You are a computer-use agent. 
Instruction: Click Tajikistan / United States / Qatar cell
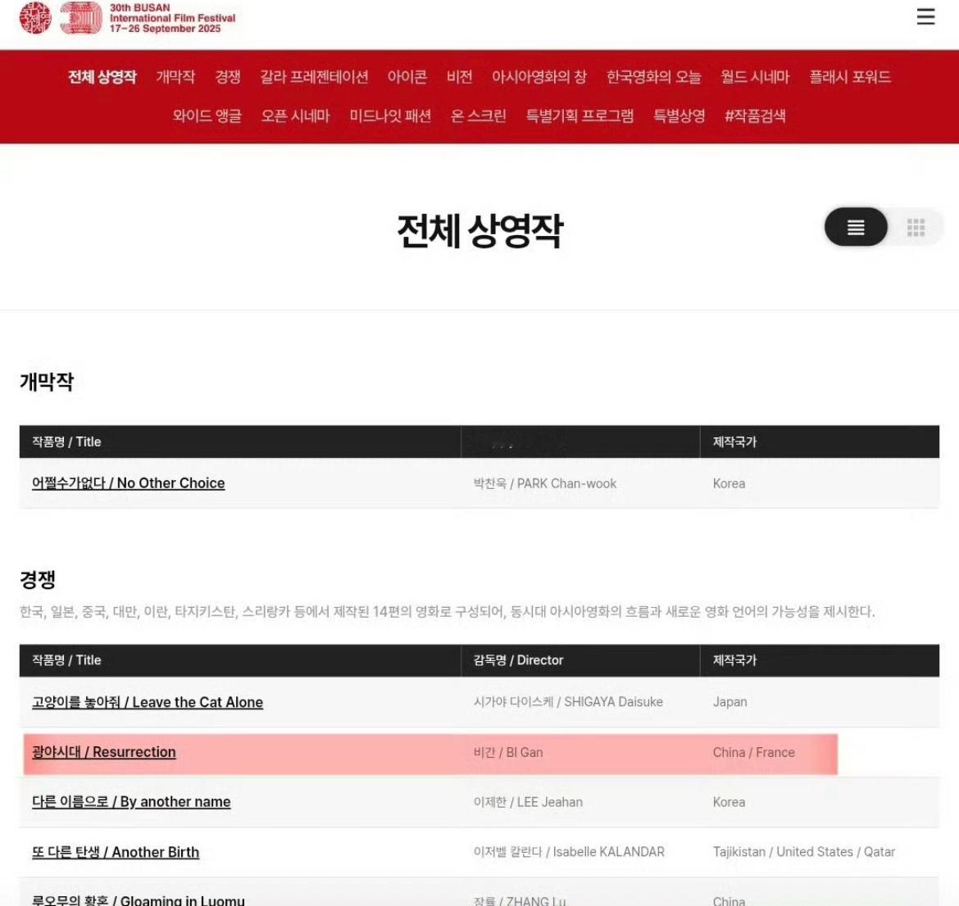[x=803, y=852]
